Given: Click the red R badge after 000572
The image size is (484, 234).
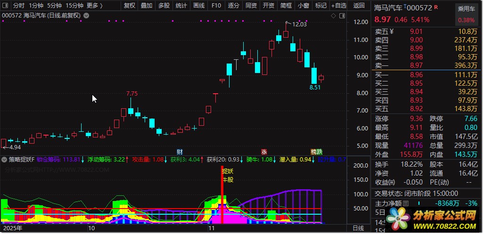Looking at the screenshot, I should point(436,7).
